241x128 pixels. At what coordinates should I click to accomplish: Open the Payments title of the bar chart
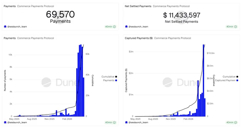coord(10,38)
